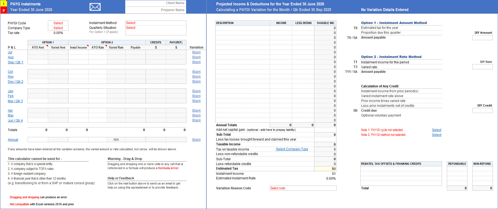Click the tax losses brought forward amount cell
Screen dimensions: 498x209
325,139
